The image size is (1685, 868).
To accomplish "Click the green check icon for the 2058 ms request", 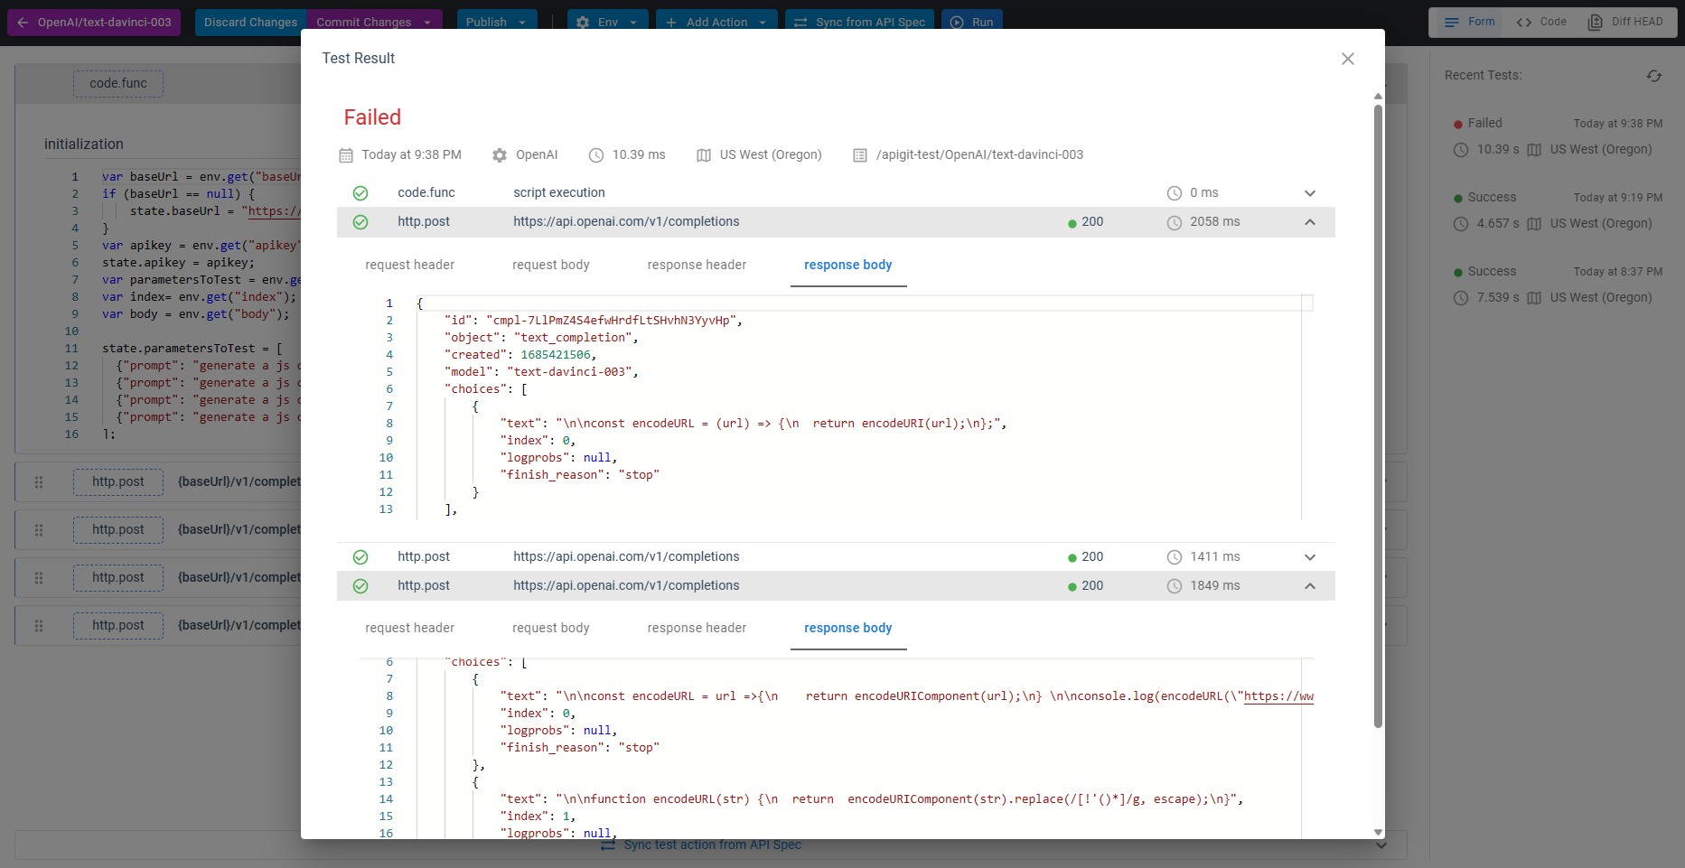I will point(360,222).
